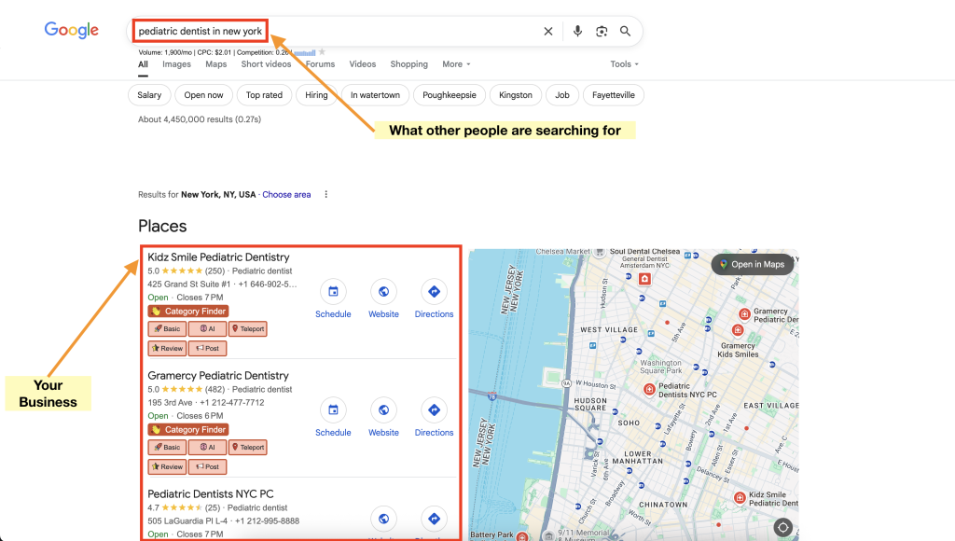This screenshot has width=955, height=541.
Task: Select Soul Dental Chelsea map pin
Action: pos(600,252)
